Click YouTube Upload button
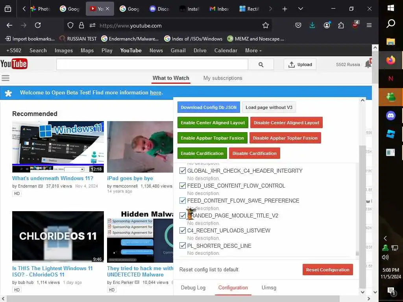Viewport: 403px width, 302px height. pyautogui.click(x=300, y=64)
